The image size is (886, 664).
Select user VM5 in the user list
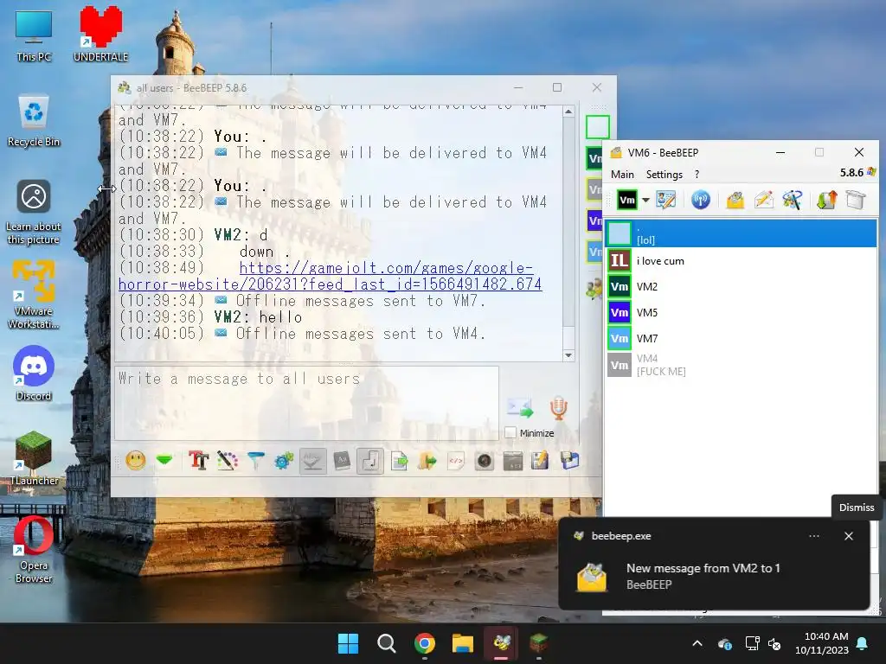click(741, 313)
